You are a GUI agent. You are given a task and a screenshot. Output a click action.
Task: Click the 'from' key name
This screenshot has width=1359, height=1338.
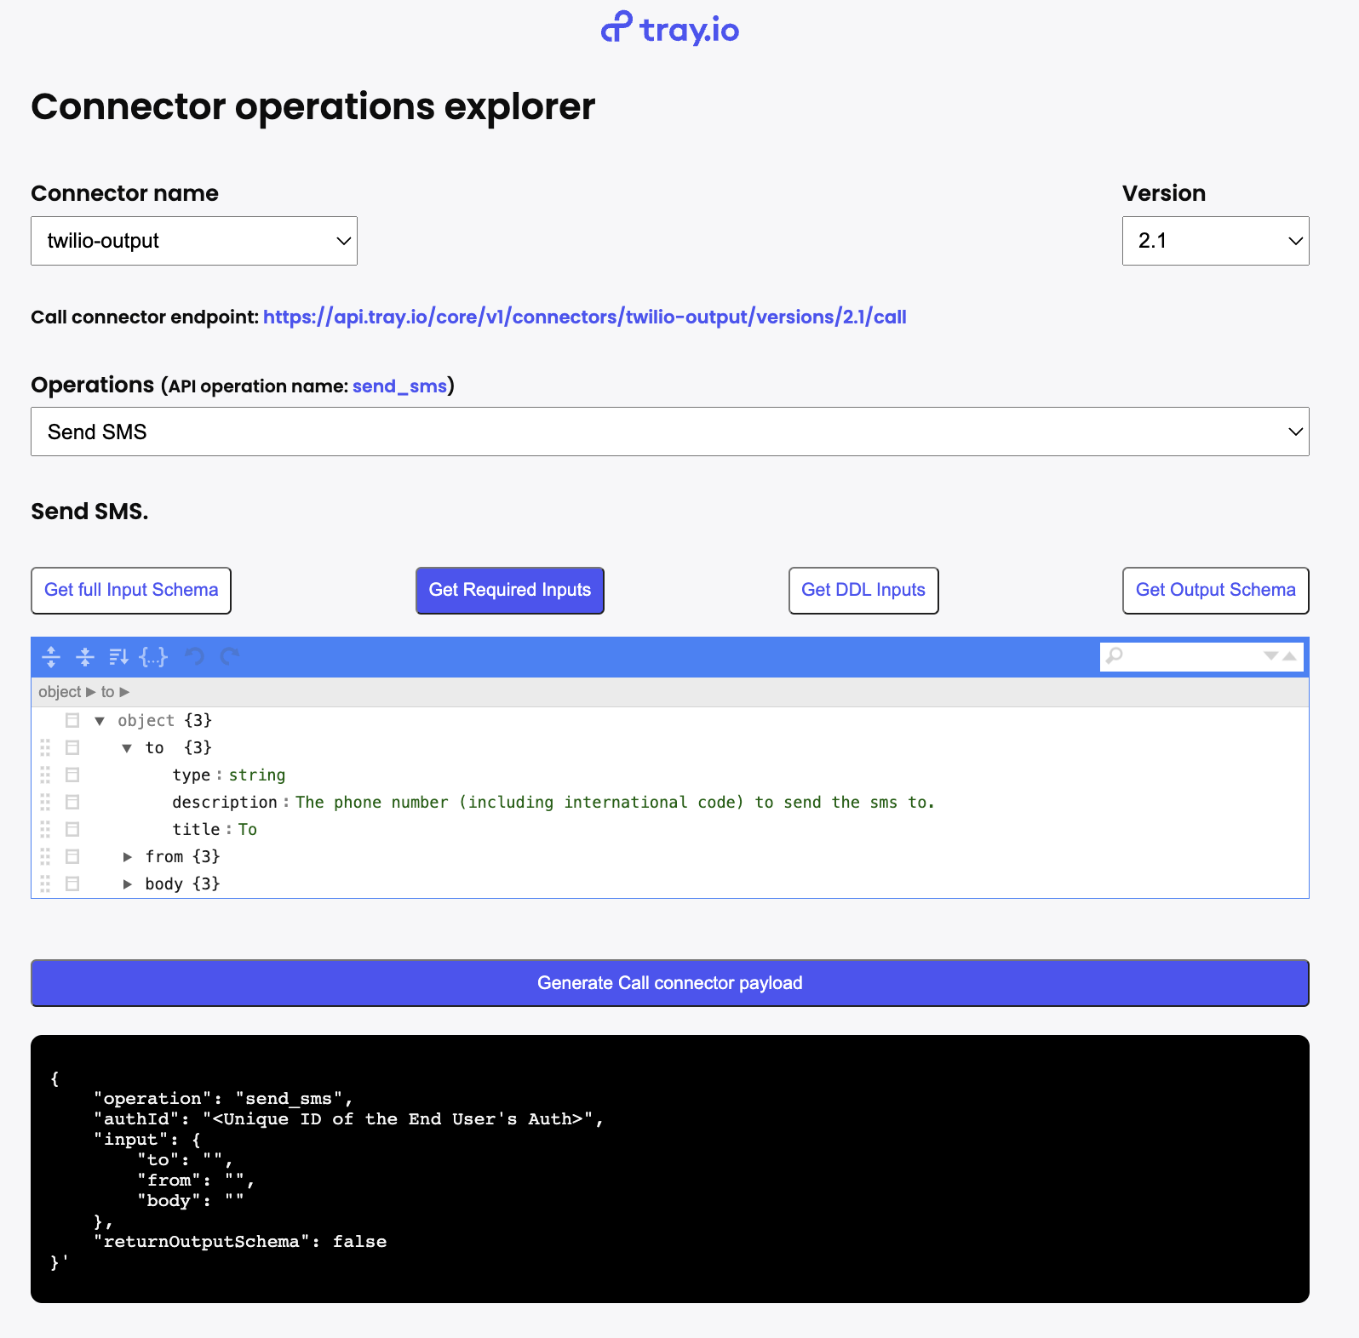tap(164, 856)
